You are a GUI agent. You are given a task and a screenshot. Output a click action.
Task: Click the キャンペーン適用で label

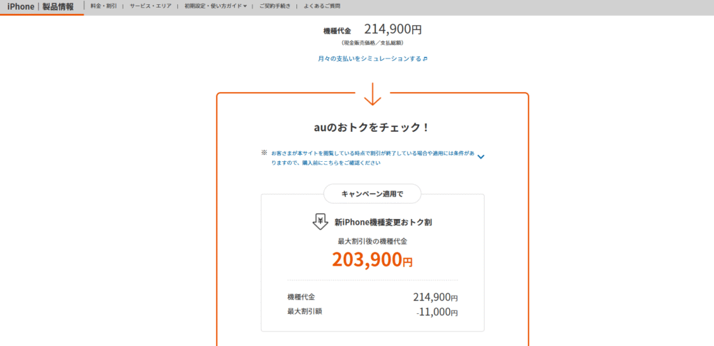[x=372, y=194]
